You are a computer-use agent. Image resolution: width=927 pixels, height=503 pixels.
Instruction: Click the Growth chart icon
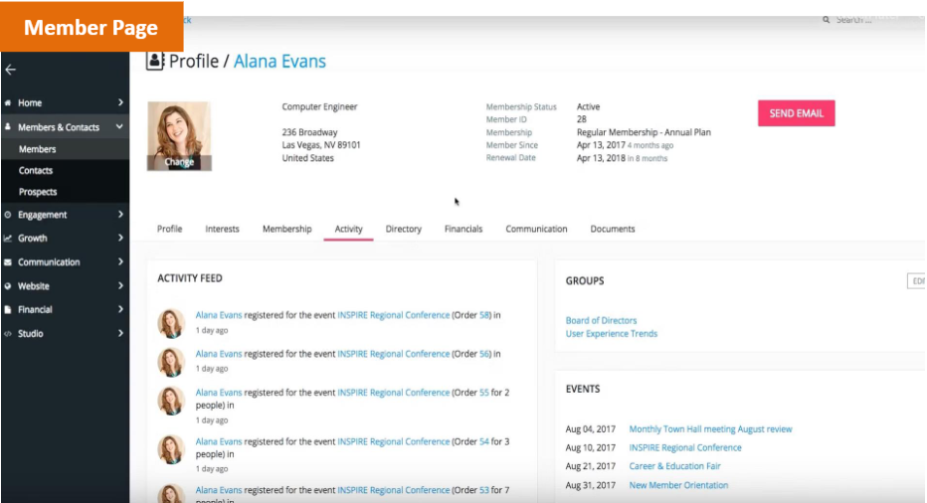(8, 239)
